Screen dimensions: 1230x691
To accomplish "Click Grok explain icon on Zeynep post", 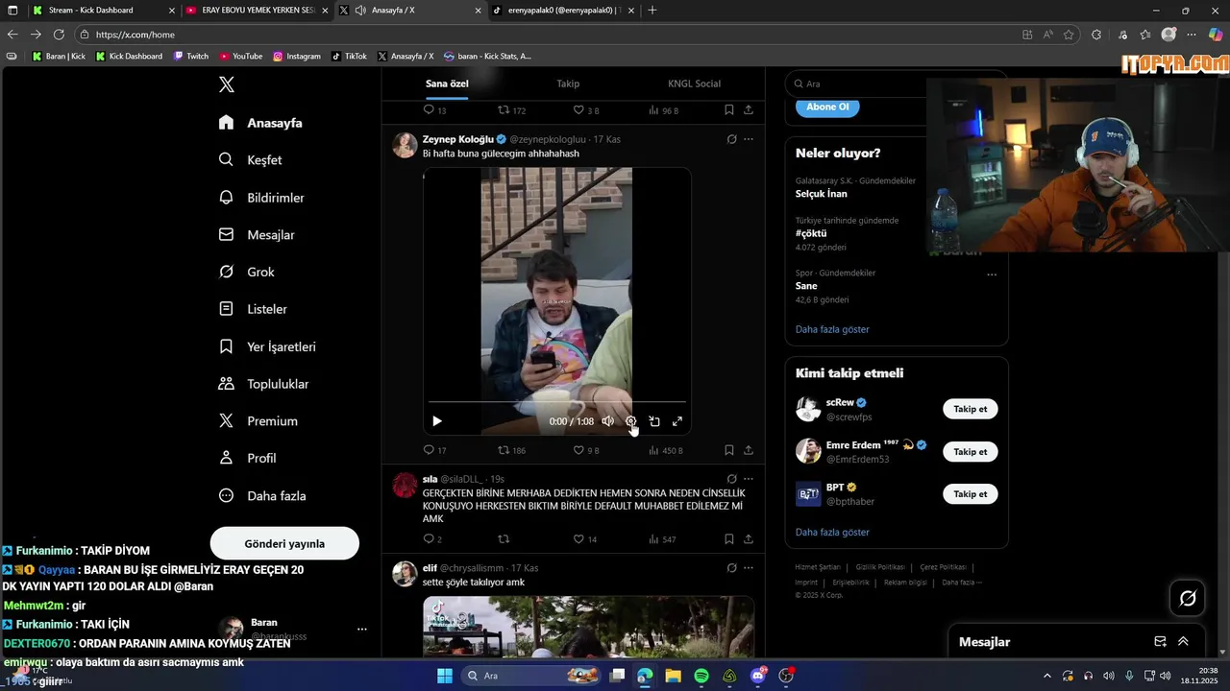I will coord(731,139).
